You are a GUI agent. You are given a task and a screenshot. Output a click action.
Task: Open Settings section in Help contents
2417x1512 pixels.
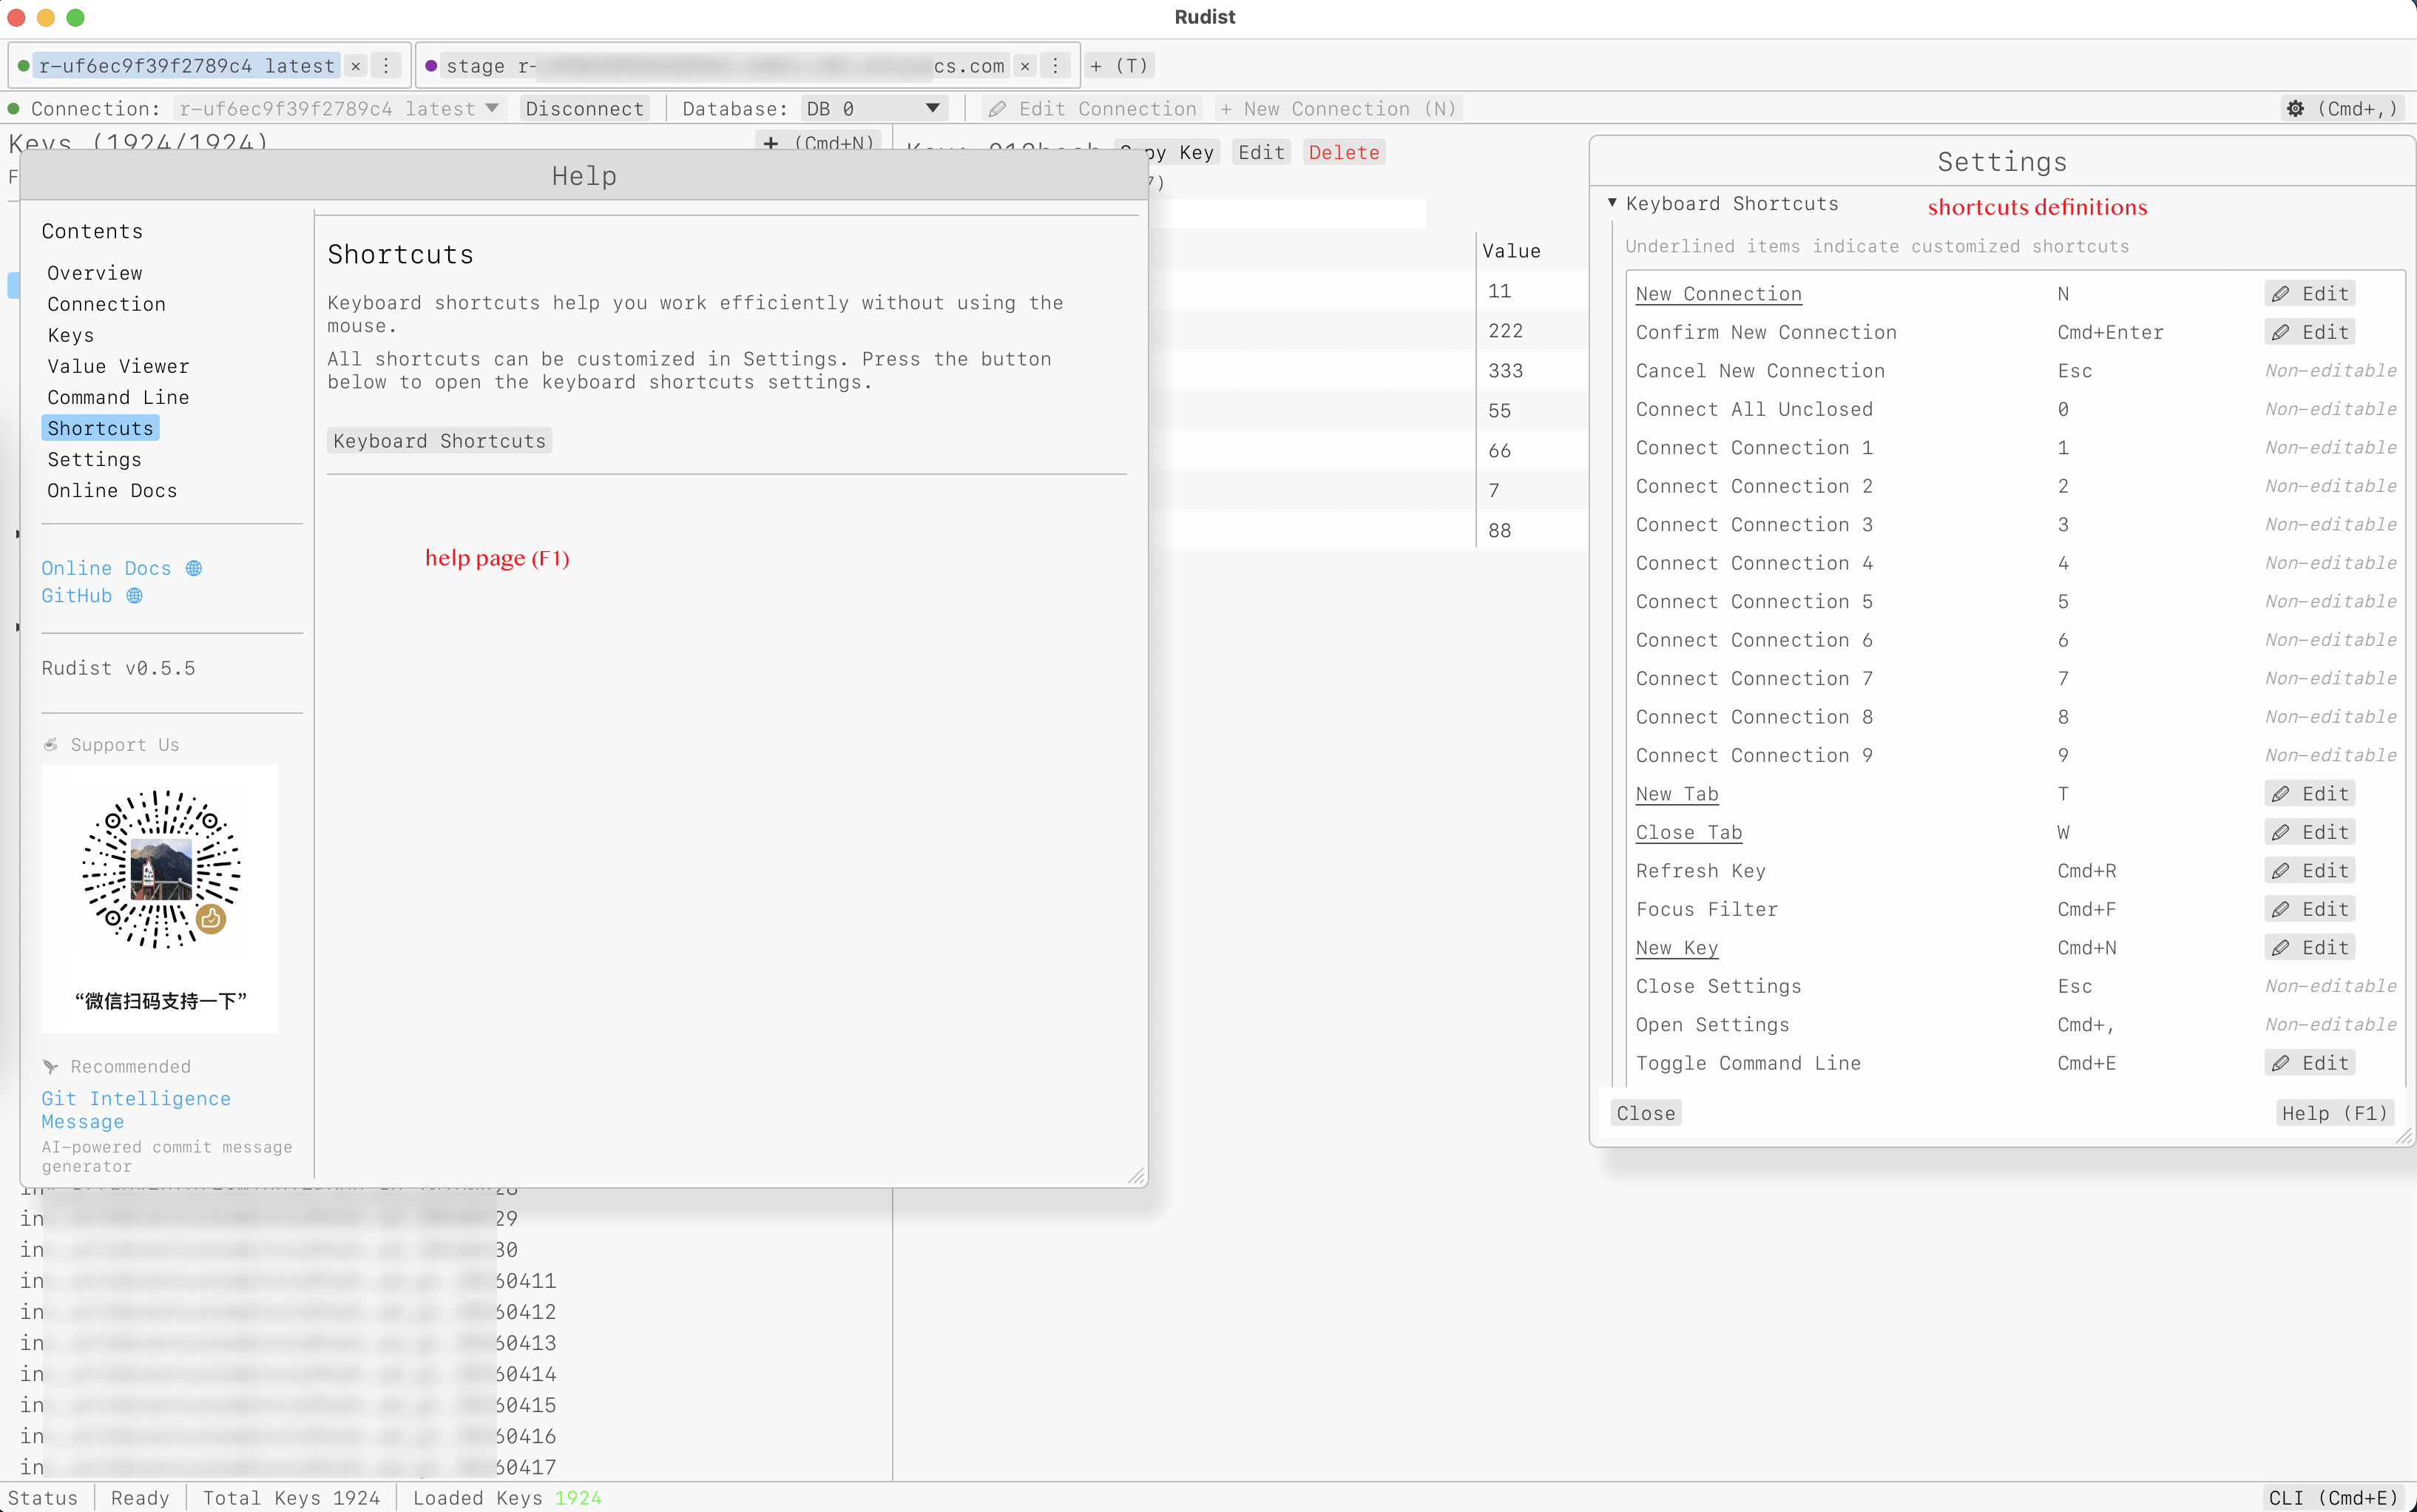pyautogui.click(x=95, y=459)
